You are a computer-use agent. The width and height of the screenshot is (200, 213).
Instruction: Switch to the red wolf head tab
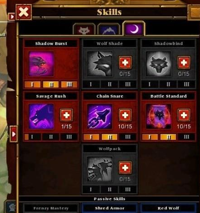click(84, 30)
